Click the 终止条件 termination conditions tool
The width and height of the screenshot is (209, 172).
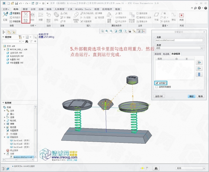pos(121,21)
